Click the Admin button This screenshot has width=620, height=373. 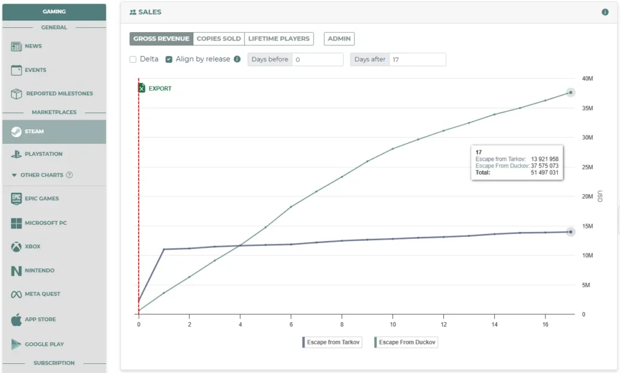coord(339,39)
